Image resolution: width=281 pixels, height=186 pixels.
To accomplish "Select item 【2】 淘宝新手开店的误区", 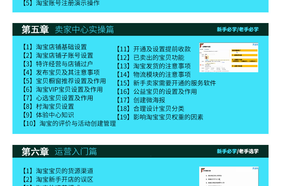I will coord(58,179).
